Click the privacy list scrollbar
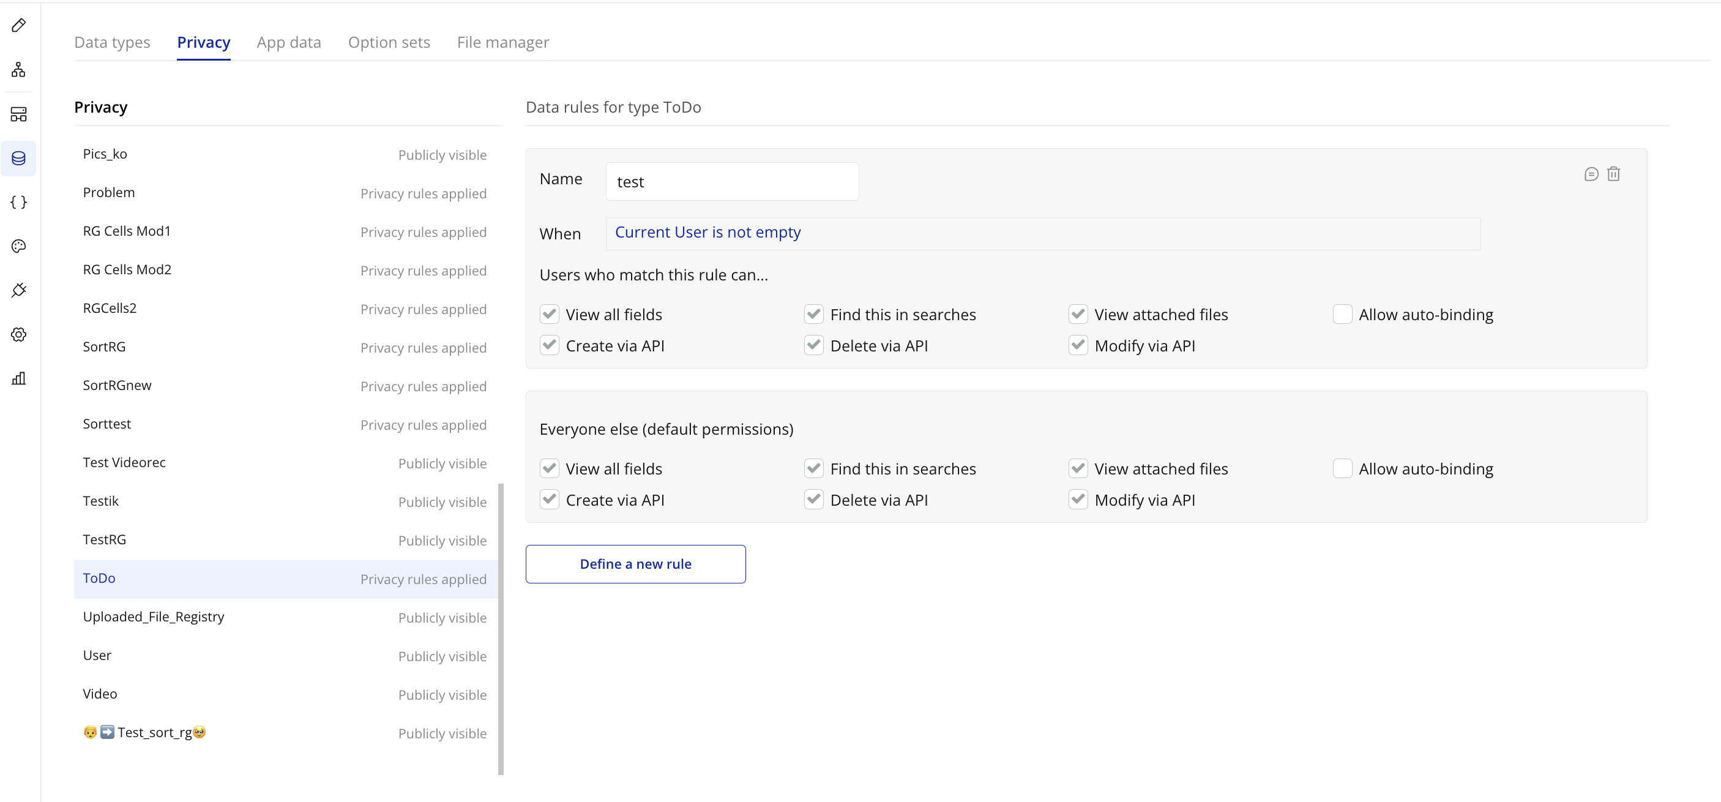This screenshot has width=1721, height=802. pos(501,628)
